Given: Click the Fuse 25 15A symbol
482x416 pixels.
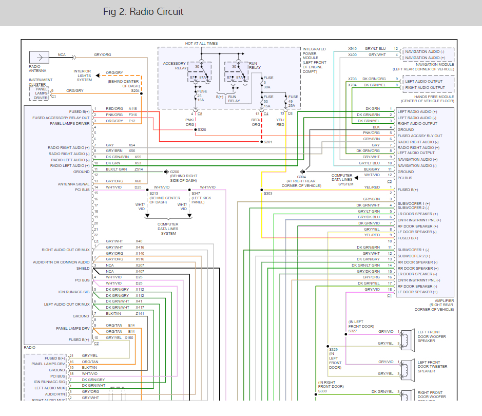Looking at the screenshot, I should [196, 96].
